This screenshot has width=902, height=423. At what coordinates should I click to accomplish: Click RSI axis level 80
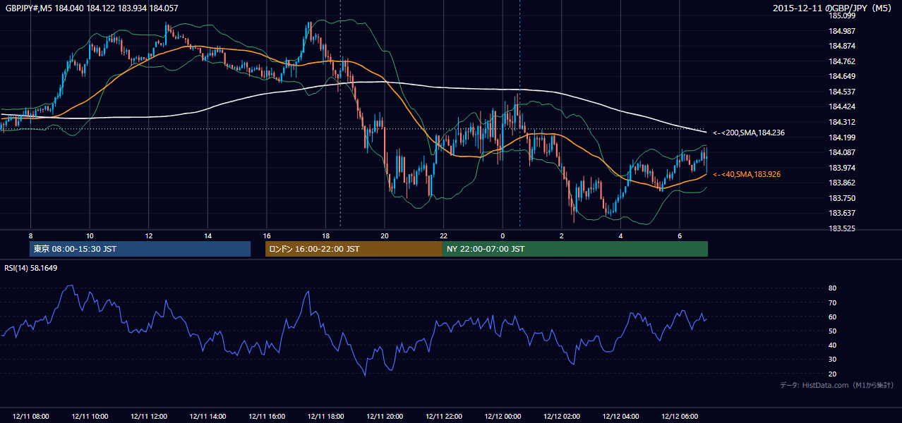click(832, 288)
